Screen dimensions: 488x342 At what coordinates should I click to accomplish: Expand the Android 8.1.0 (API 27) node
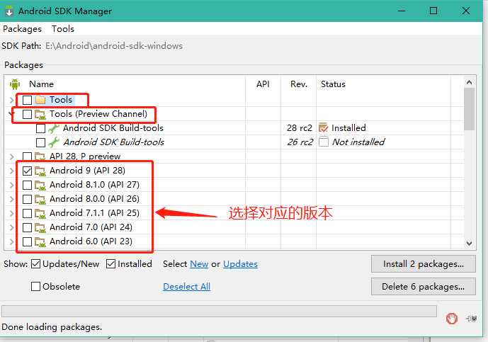pyautogui.click(x=12, y=185)
